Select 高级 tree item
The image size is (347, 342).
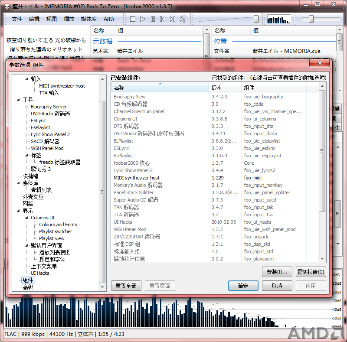(28, 287)
